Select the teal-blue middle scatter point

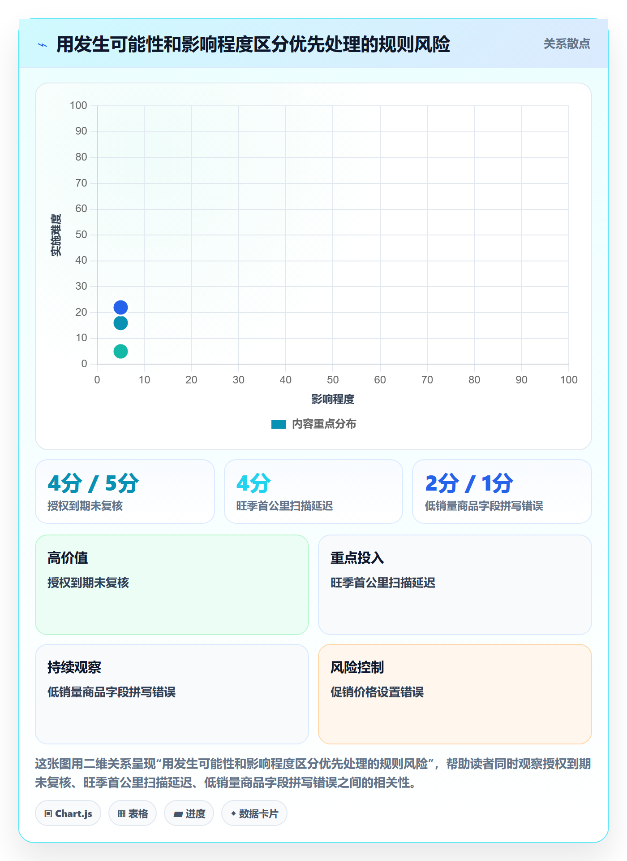pos(120,323)
